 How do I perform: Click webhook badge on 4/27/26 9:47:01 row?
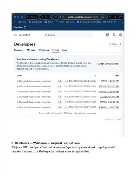pos(60,97)
